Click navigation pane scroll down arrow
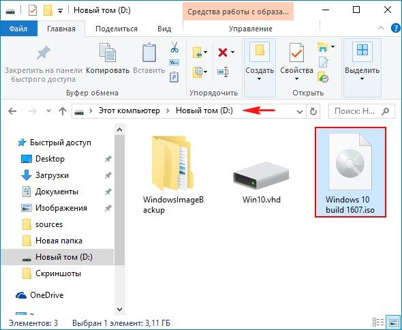 [119, 310]
